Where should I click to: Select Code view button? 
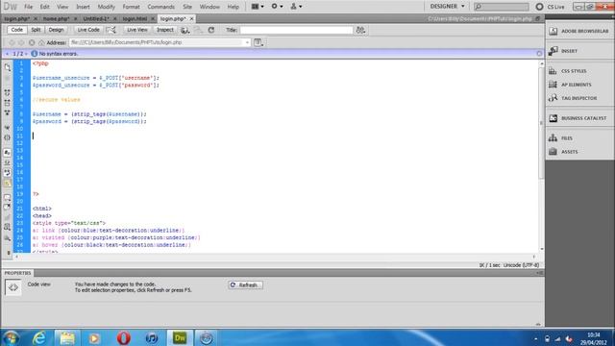point(17,30)
